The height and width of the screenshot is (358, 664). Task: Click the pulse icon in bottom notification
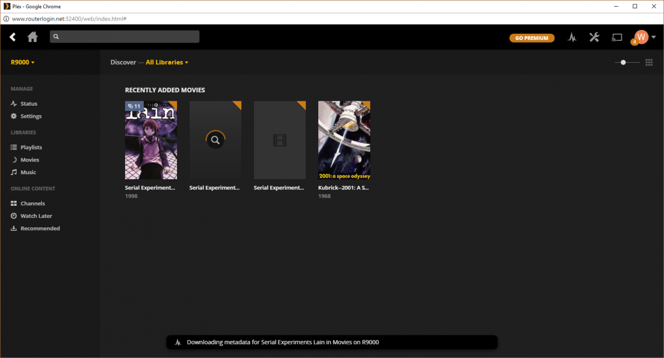click(178, 343)
